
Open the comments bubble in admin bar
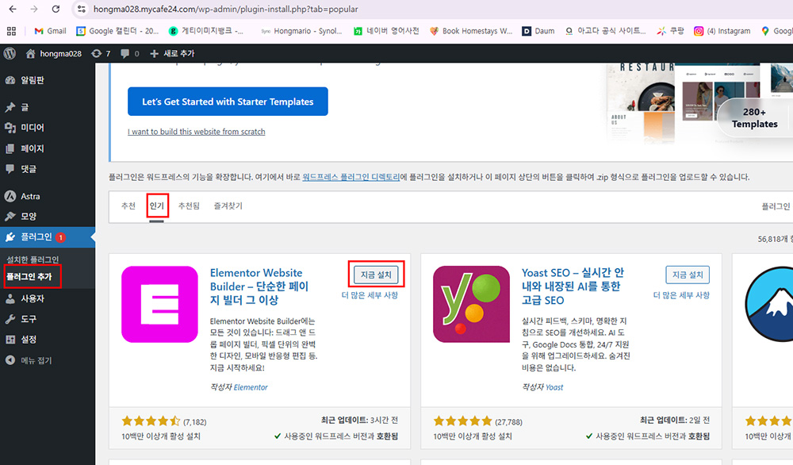pos(130,53)
